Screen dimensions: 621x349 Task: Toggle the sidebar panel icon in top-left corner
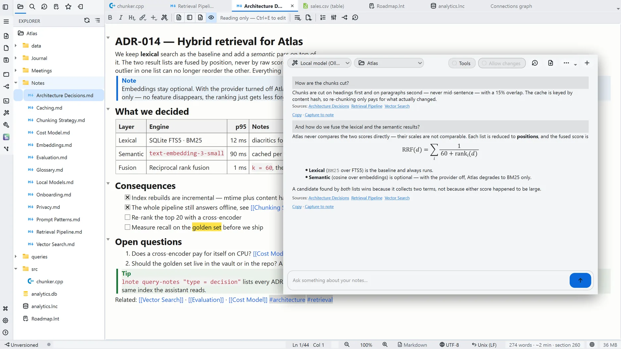tap(5, 7)
